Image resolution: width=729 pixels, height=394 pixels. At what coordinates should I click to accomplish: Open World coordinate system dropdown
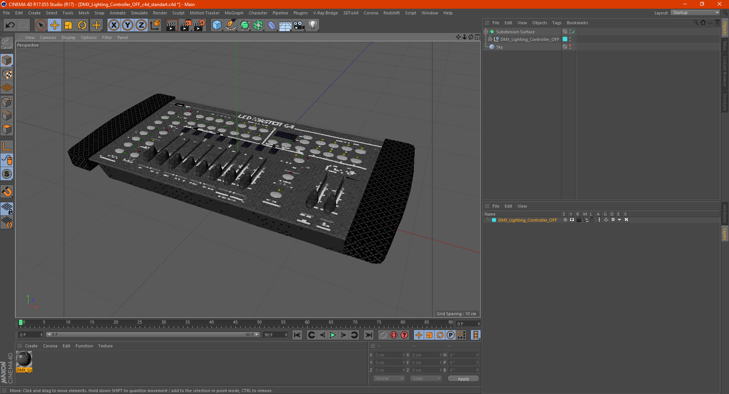coord(389,378)
